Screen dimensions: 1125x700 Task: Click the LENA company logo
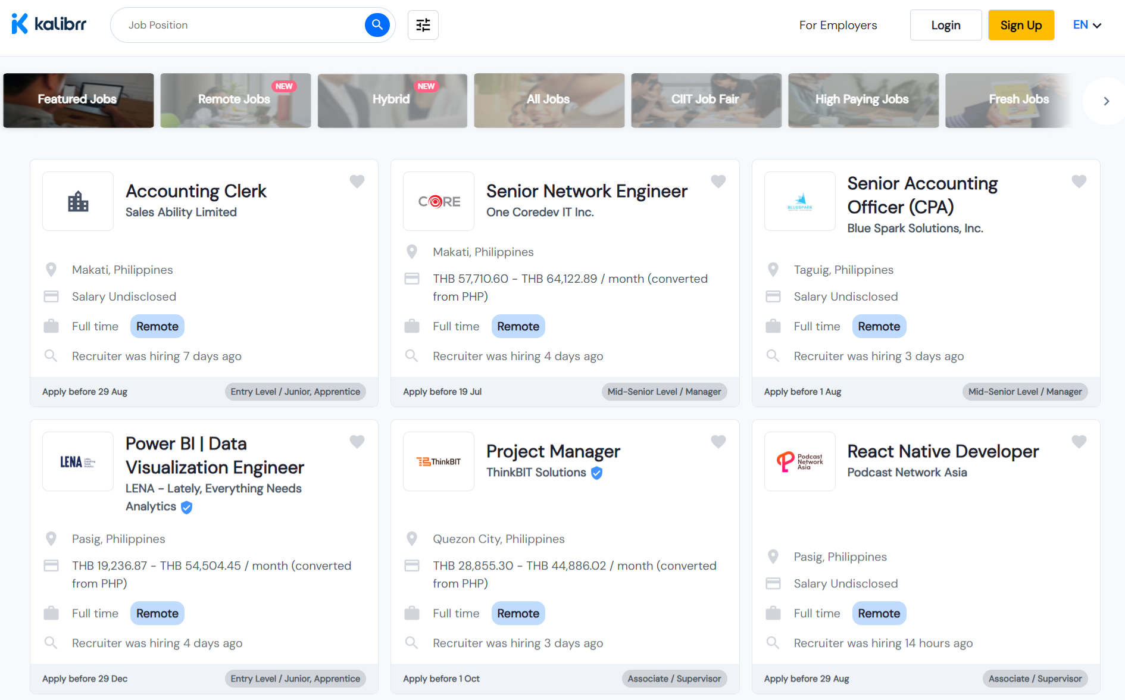click(x=78, y=461)
